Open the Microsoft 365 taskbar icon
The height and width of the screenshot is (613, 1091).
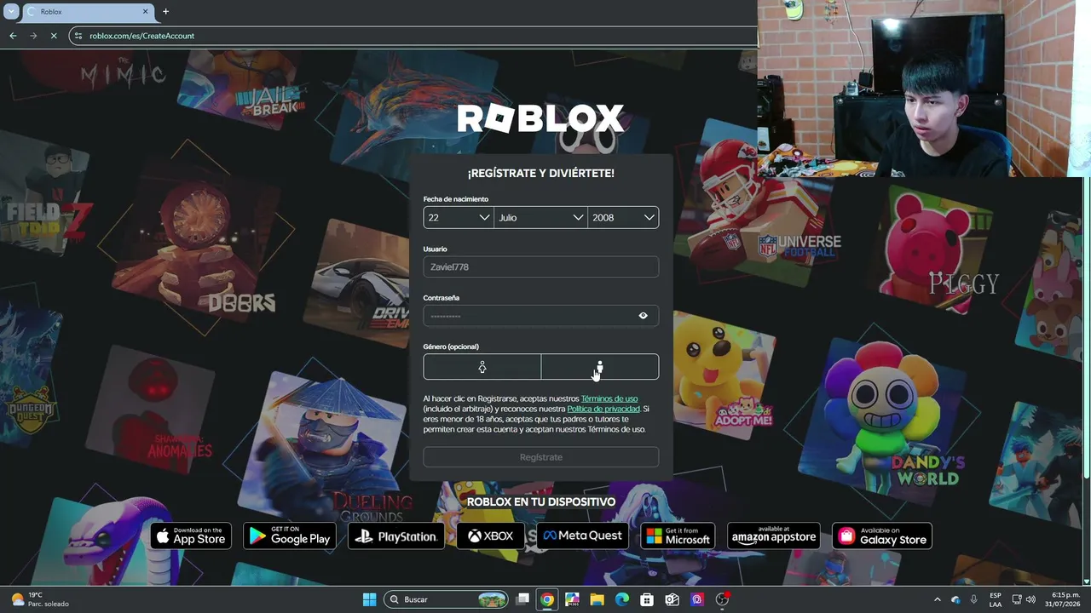coord(572,599)
